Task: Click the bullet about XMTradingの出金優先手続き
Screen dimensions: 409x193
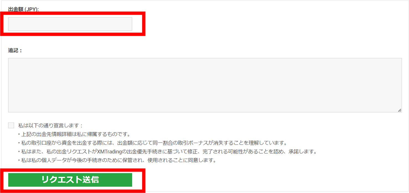Action: 167,152
